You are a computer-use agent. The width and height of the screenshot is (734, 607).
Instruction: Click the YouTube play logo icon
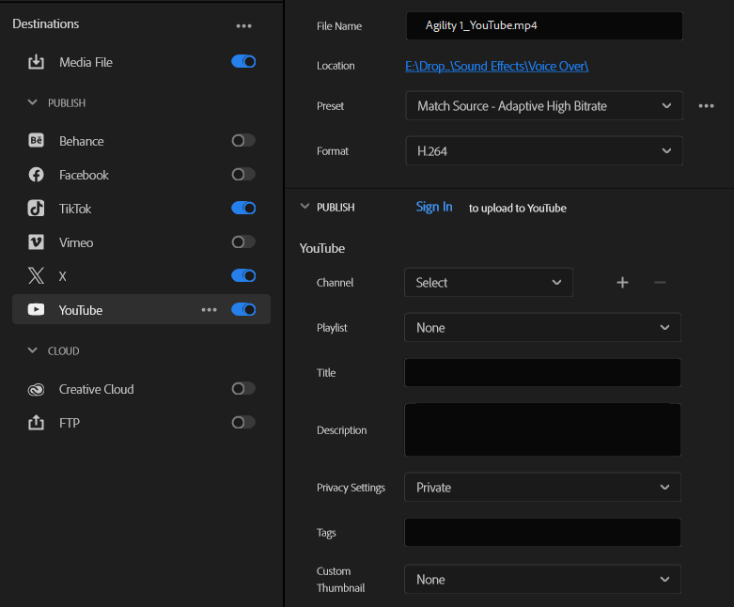[x=36, y=309]
